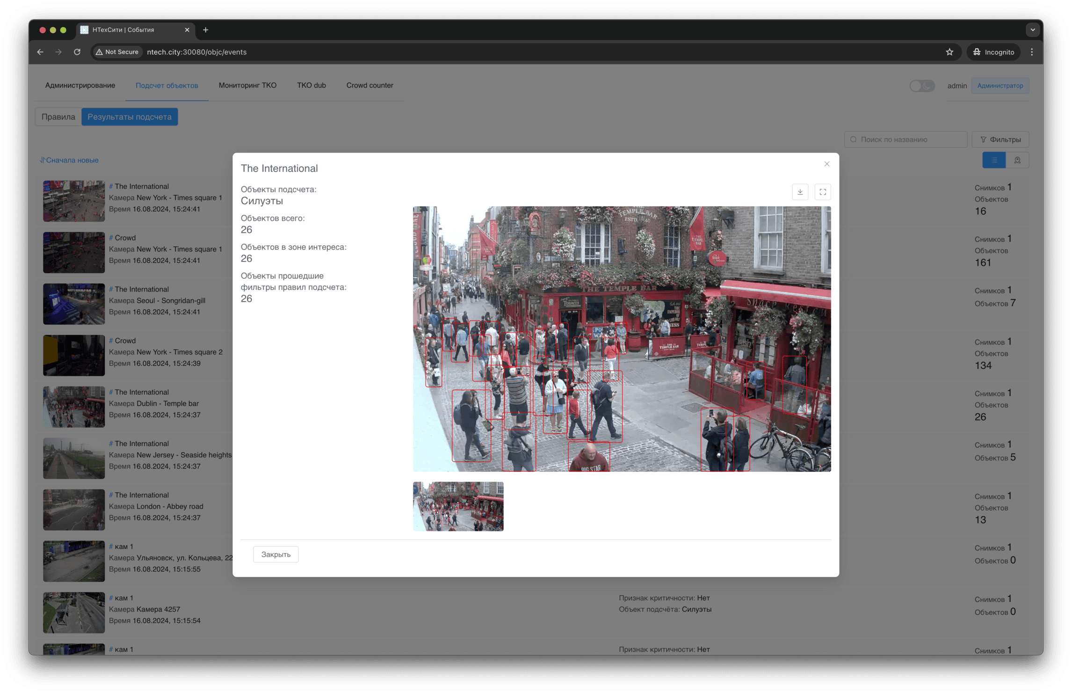Bookmark this page with star icon
1072x693 pixels.
pos(949,52)
